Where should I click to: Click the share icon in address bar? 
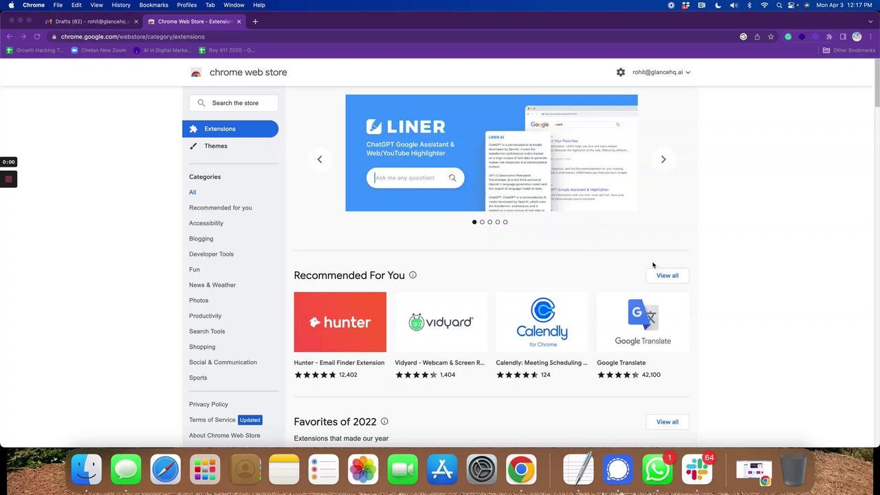[757, 36]
